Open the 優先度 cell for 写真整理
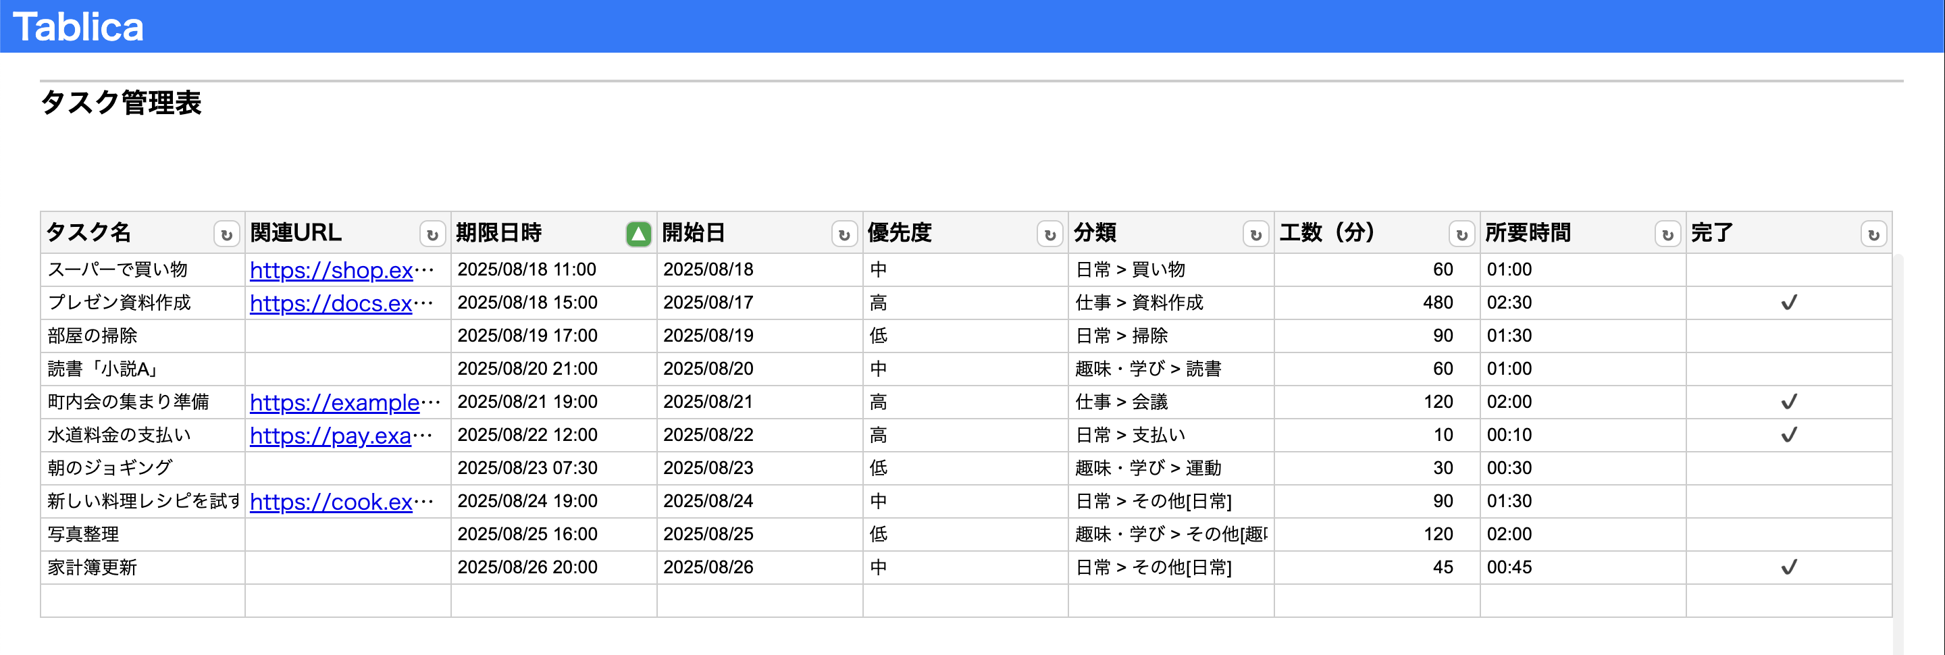The width and height of the screenshot is (1945, 655). (964, 534)
